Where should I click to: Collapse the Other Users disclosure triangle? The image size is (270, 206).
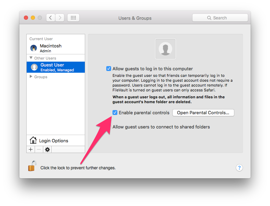pos(31,58)
